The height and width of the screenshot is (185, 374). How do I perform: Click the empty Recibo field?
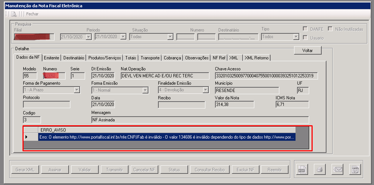click(182, 104)
